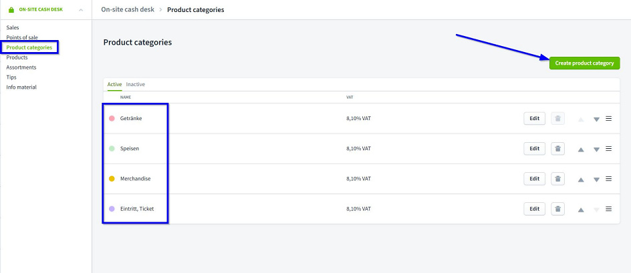This screenshot has height=273, width=631.
Task: Open On-site cash desk breadcrumb link
Action: click(x=128, y=9)
